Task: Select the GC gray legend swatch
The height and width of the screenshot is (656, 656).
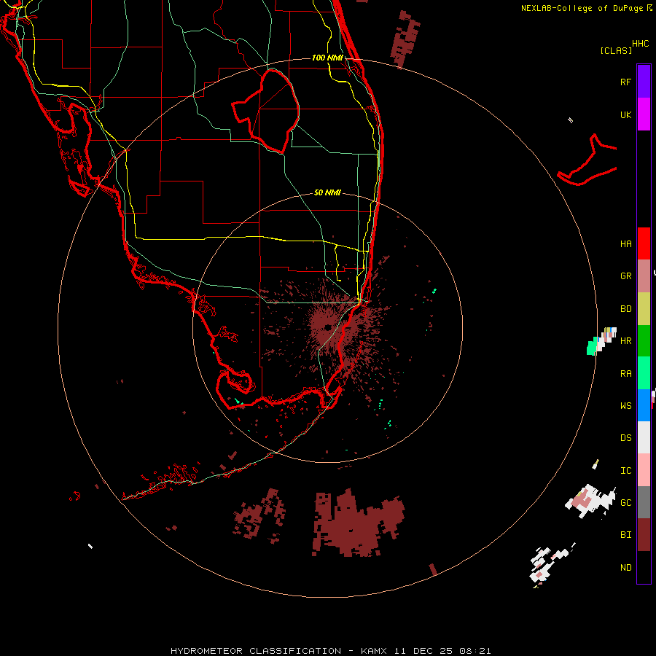Action: coord(644,502)
